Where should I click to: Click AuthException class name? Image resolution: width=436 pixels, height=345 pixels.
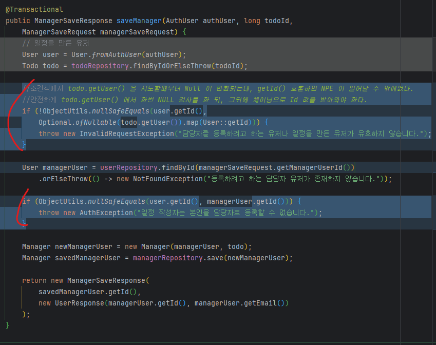click(106, 213)
